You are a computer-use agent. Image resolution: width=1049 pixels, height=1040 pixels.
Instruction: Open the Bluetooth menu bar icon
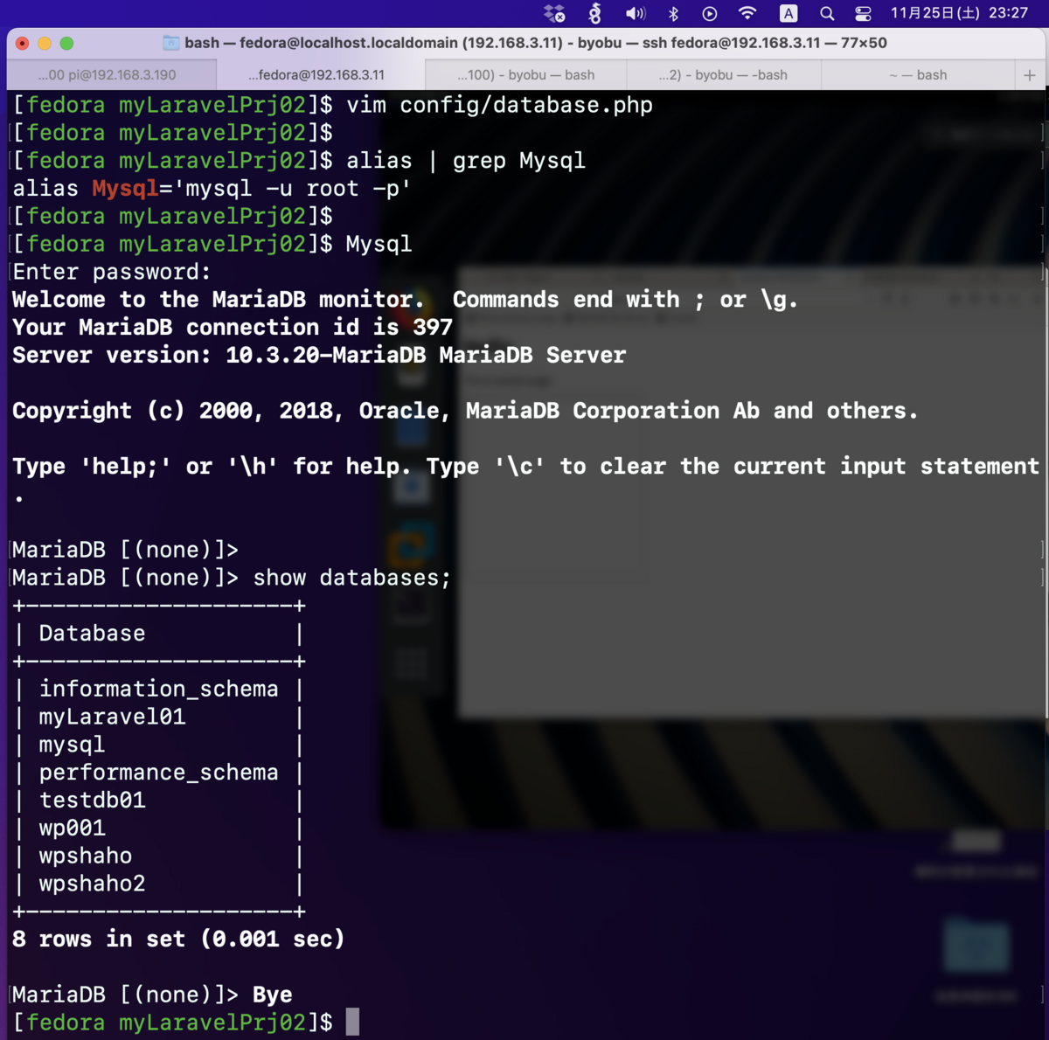(x=673, y=13)
